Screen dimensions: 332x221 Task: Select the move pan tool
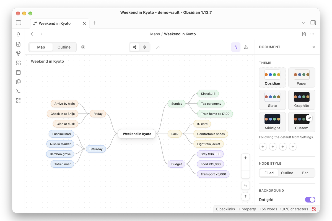point(144,47)
